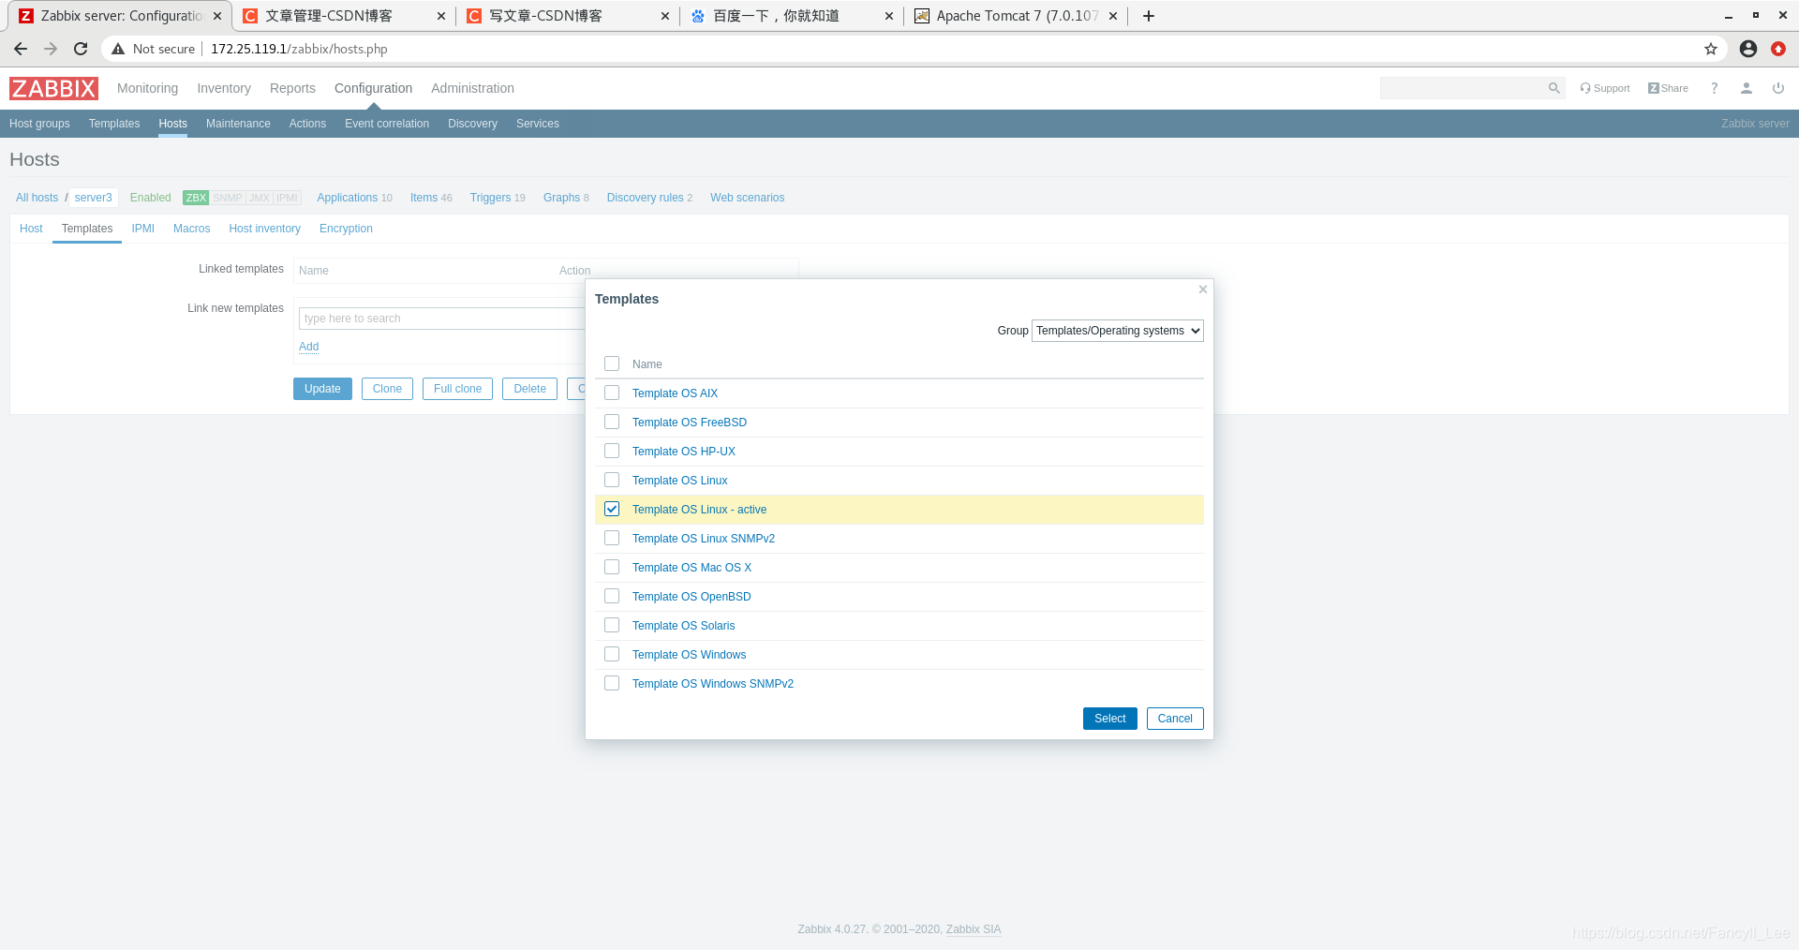The image size is (1799, 950).
Task: Check Template OS Windows checkbox
Action: click(x=612, y=654)
